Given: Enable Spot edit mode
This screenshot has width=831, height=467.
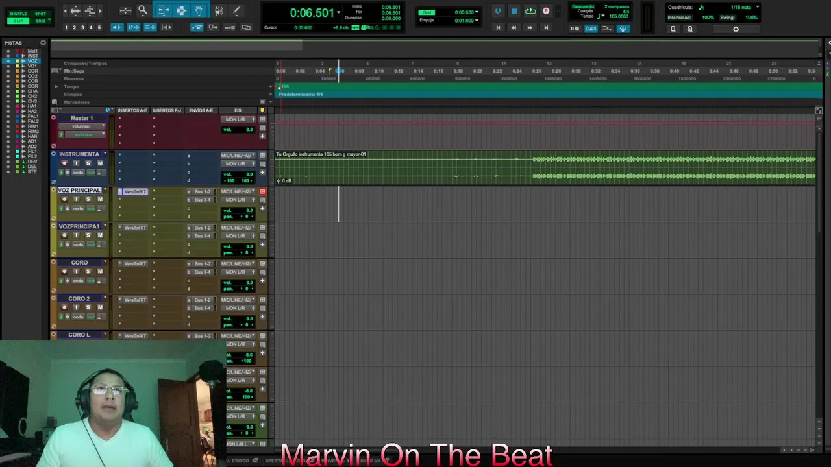Looking at the screenshot, I should coord(40,14).
